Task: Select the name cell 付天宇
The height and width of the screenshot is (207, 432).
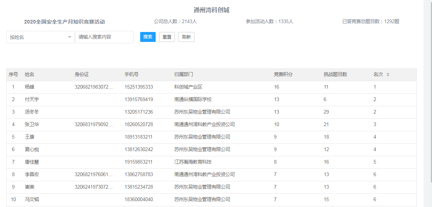Action: pos(32,100)
